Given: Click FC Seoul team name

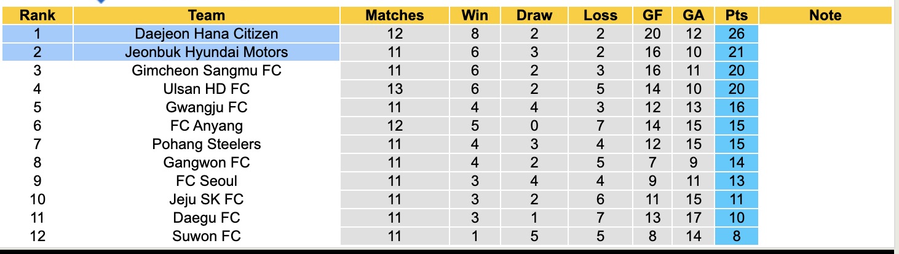Looking at the screenshot, I should (207, 181).
